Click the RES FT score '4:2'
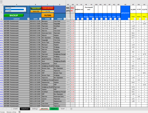Image resolution: width=148 pixels, height=113 pixels. pos(73,52)
